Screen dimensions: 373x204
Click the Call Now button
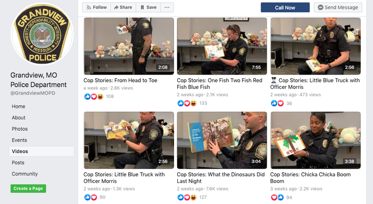[x=285, y=7]
